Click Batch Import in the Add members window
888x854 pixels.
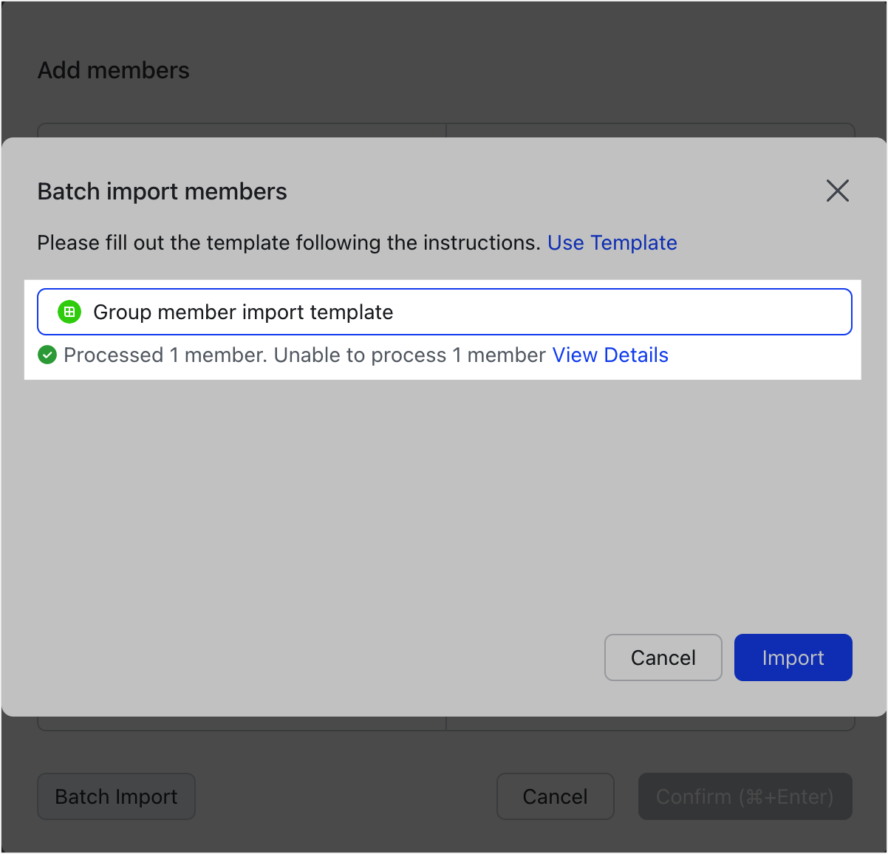tap(116, 796)
